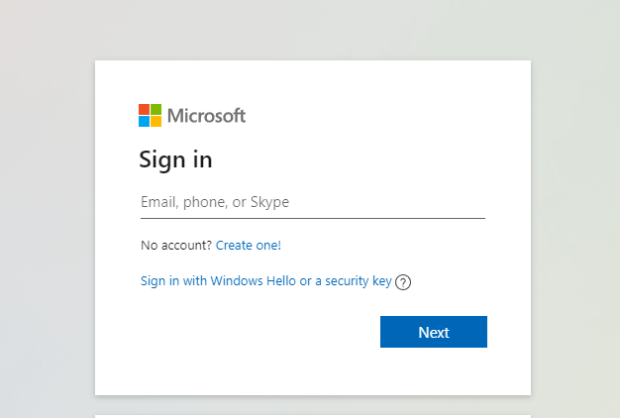Click the Skype placeholder word in field

[269, 202]
